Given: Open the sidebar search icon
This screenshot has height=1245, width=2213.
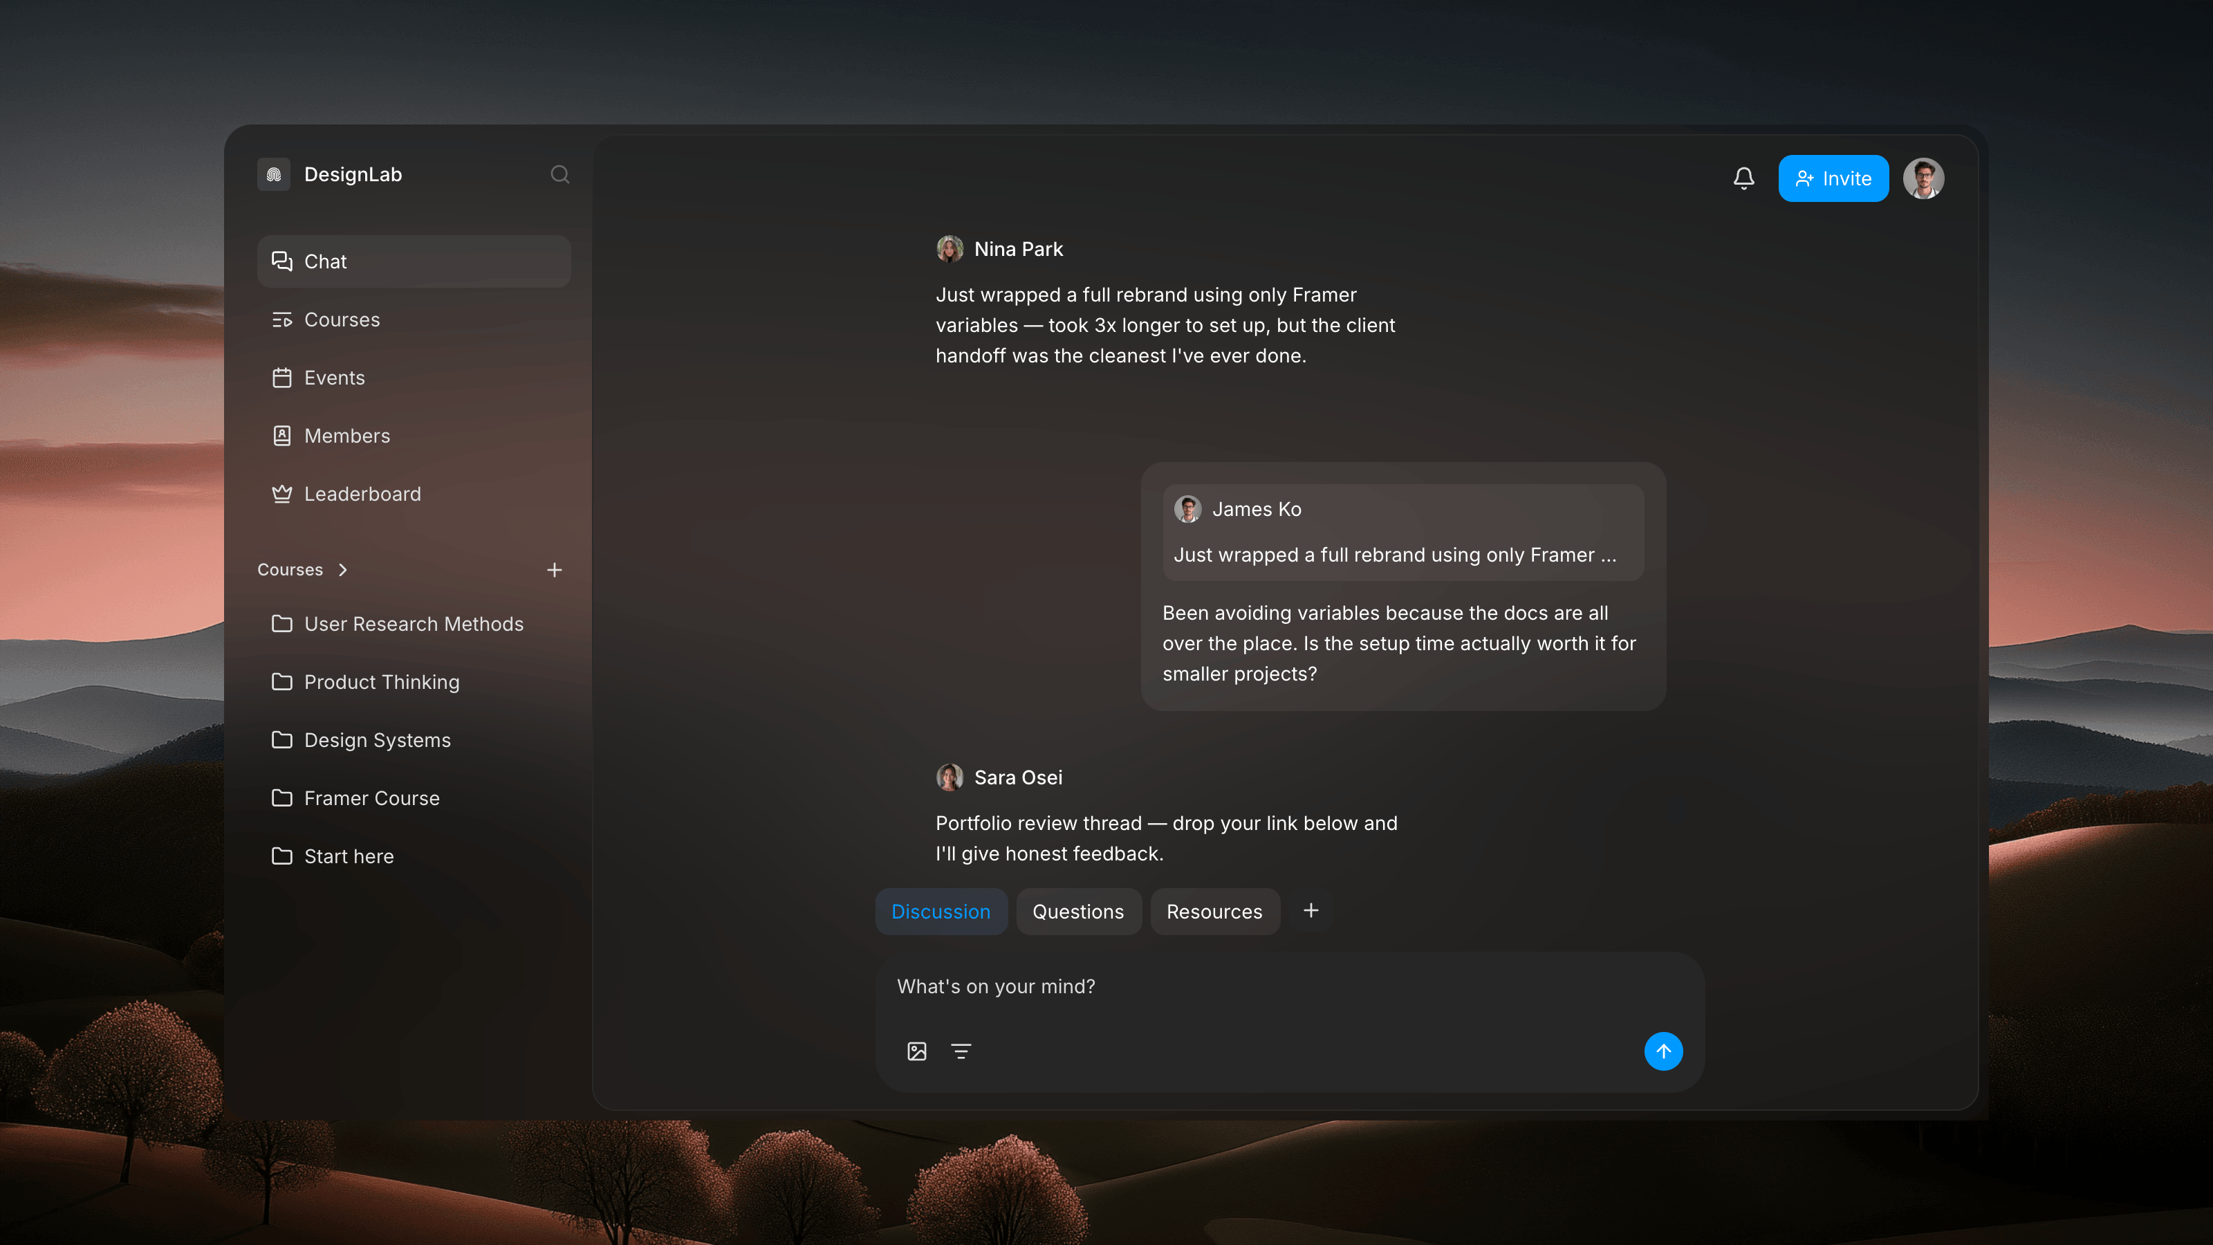Looking at the screenshot, I should [560, 174].
